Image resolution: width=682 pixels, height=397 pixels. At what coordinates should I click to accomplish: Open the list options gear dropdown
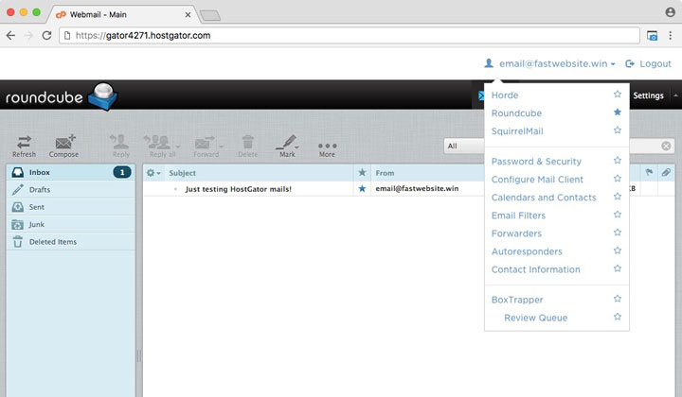point(153,173)
